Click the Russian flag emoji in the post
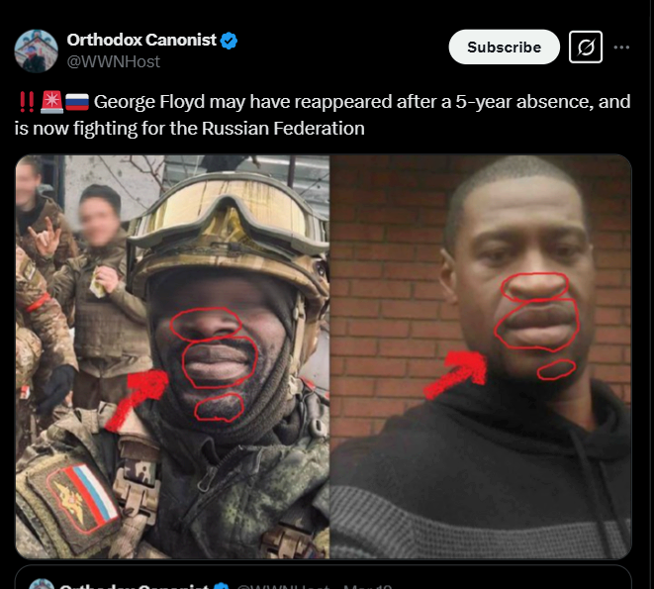 point(77,102)
